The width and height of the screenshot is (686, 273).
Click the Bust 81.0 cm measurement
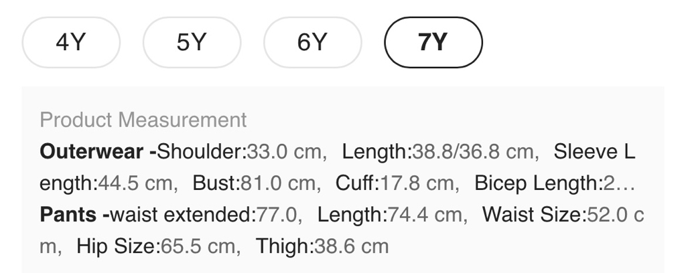tap(254, 183)
